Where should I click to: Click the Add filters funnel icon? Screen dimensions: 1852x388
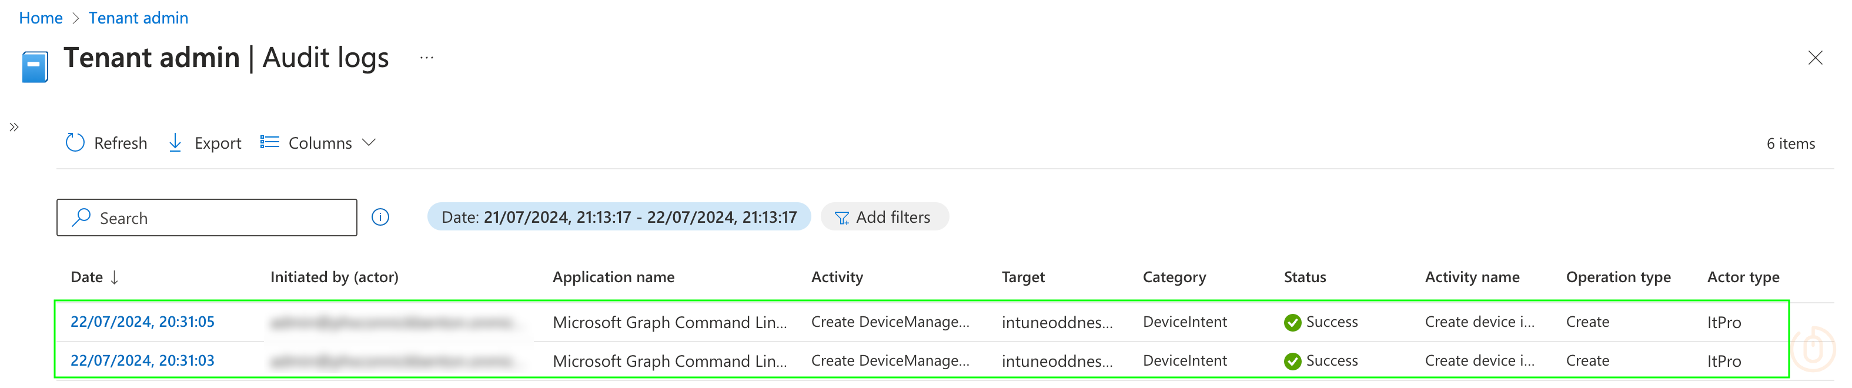coord(842,218)
